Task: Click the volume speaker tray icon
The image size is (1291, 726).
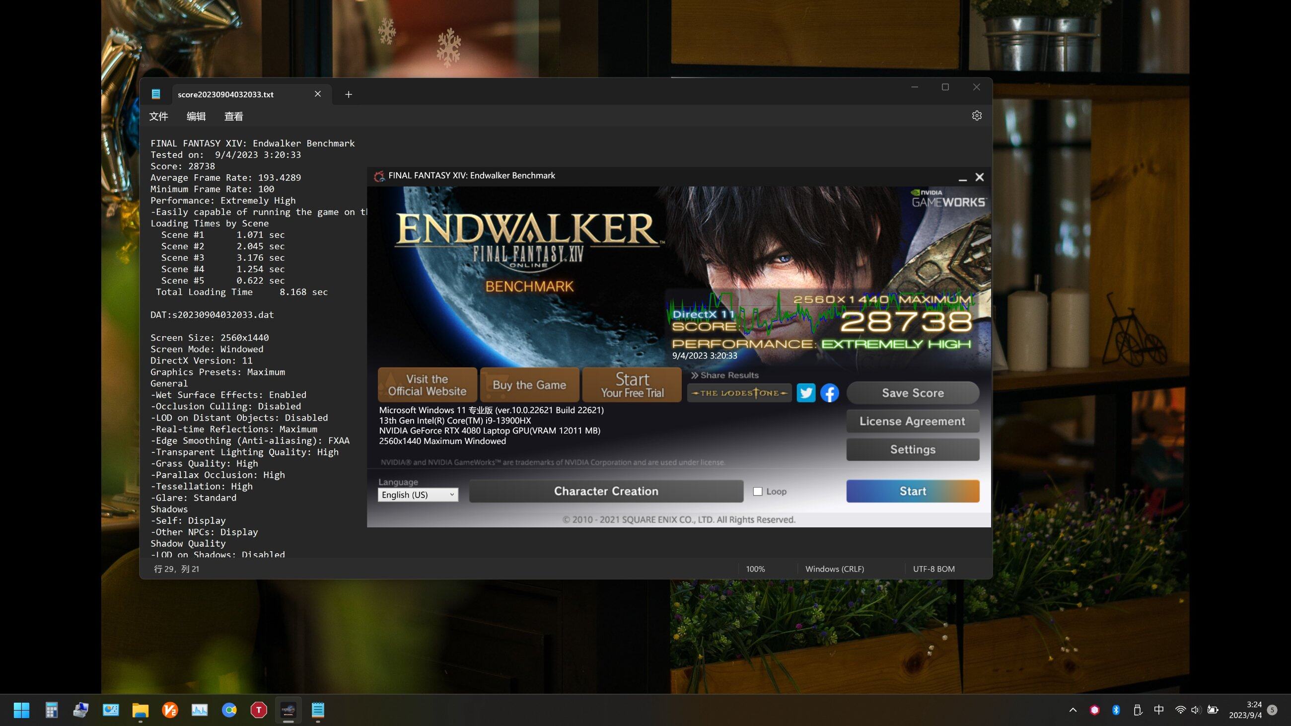Action: [x=1196, y=710]
